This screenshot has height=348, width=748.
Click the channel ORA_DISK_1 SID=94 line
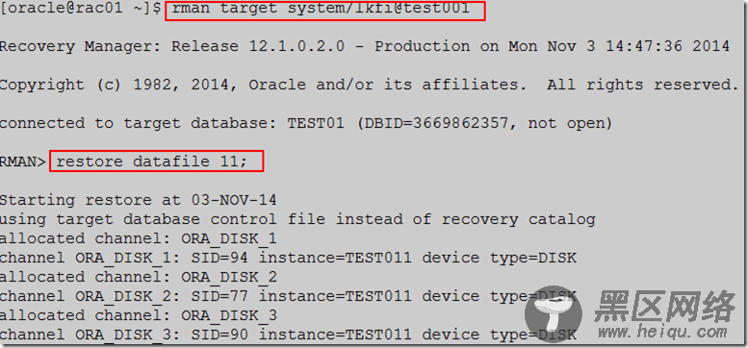(288, 258)
